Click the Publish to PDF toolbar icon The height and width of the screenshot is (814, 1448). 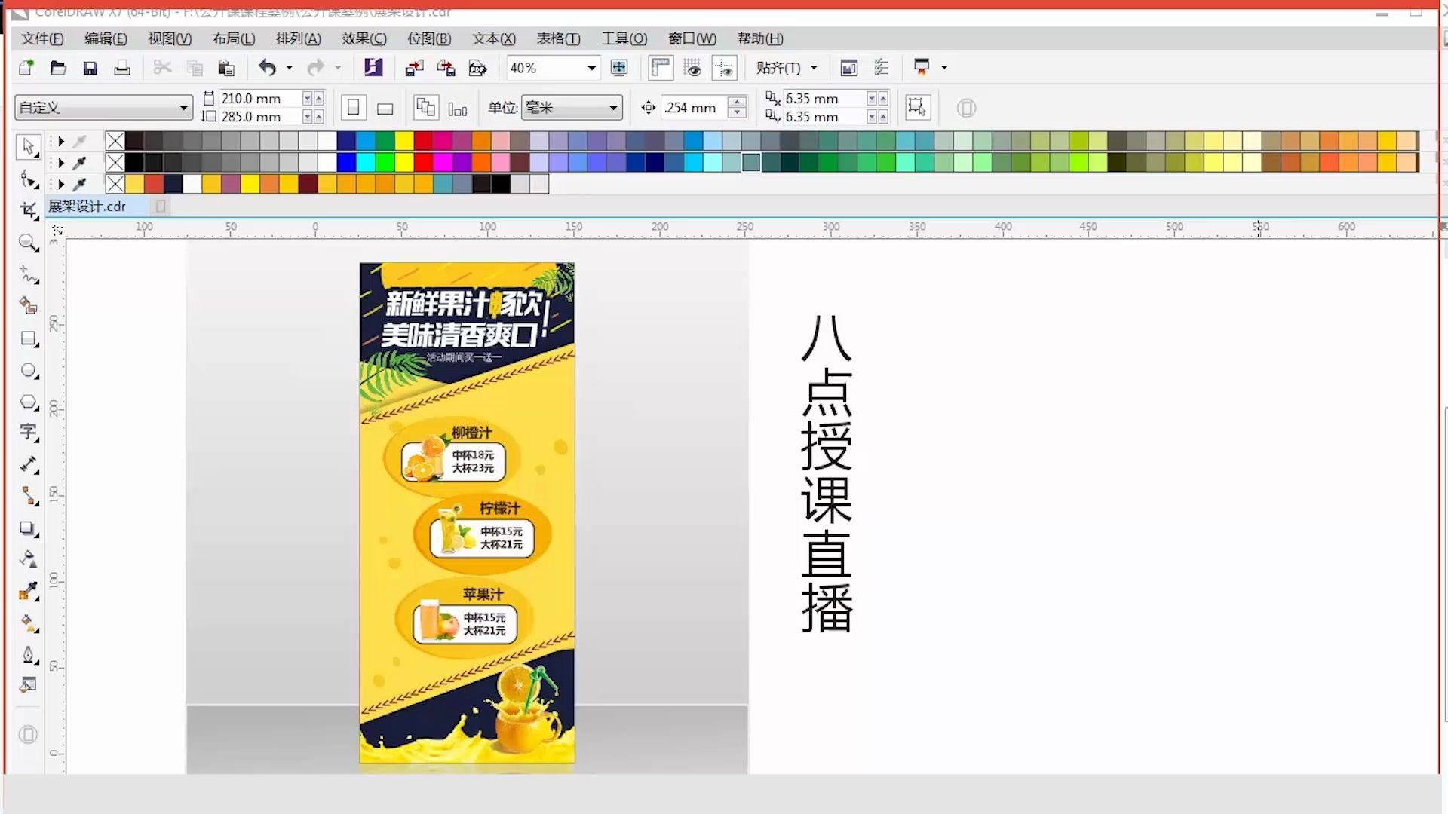click(477, 68)
